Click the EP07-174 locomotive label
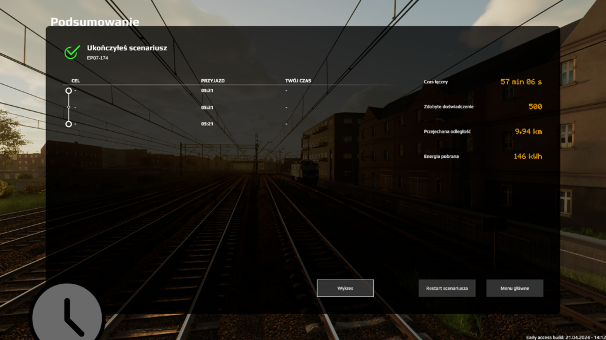The width and height of the screenshot is (606, 340). pyautogui.click(x=98, y=58)
